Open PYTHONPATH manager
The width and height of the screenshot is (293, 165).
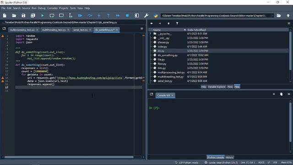[156, 16]
